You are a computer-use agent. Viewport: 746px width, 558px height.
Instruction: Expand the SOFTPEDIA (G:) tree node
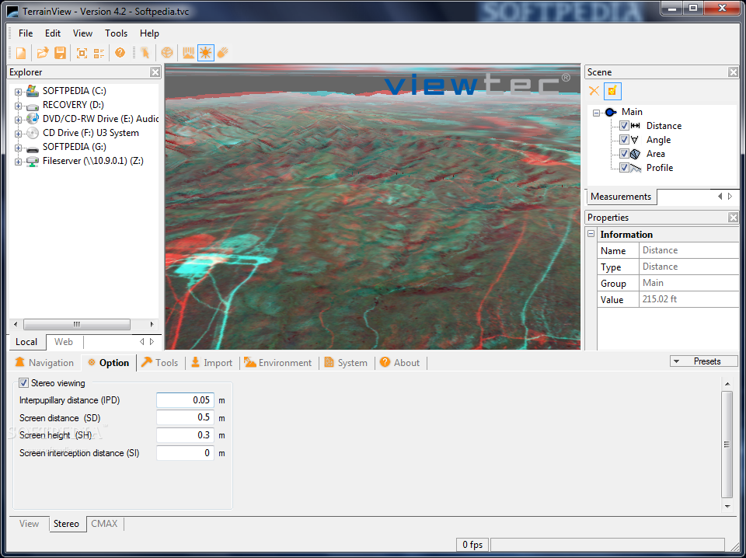(18, 148)
